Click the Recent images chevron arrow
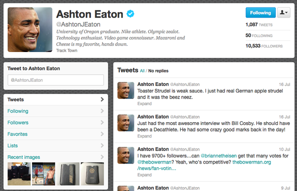 102,157
